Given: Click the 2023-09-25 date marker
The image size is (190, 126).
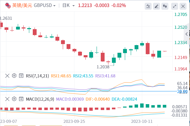Looking at the screenshot, I should coord(74,121).
